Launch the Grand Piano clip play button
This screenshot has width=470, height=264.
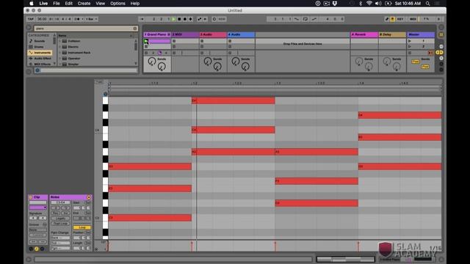(146, 41)
